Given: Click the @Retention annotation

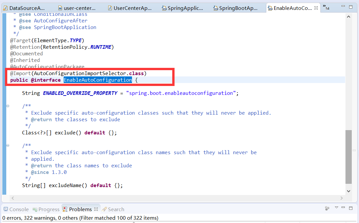Looking at the screenshot, I should pyautogui.click(x=25, y=47).
